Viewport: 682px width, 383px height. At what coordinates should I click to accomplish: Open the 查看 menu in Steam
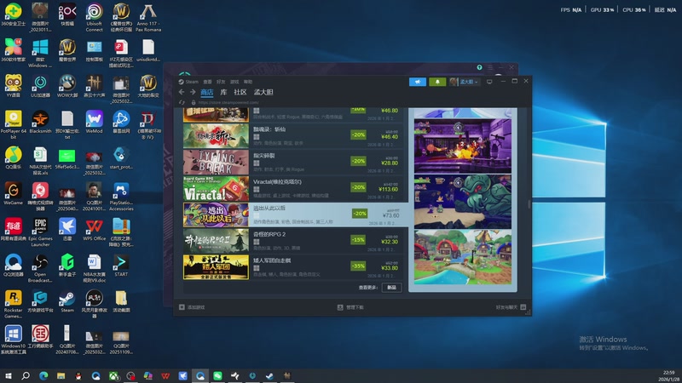(207, 82)
